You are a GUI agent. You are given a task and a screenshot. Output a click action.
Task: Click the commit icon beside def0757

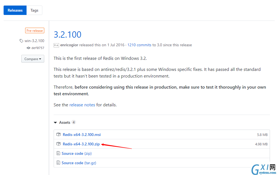28,48
